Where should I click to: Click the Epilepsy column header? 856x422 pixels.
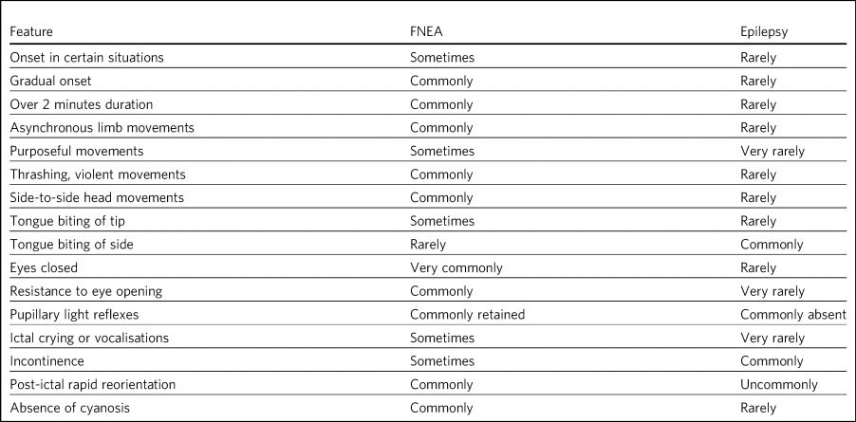point(764,31)
